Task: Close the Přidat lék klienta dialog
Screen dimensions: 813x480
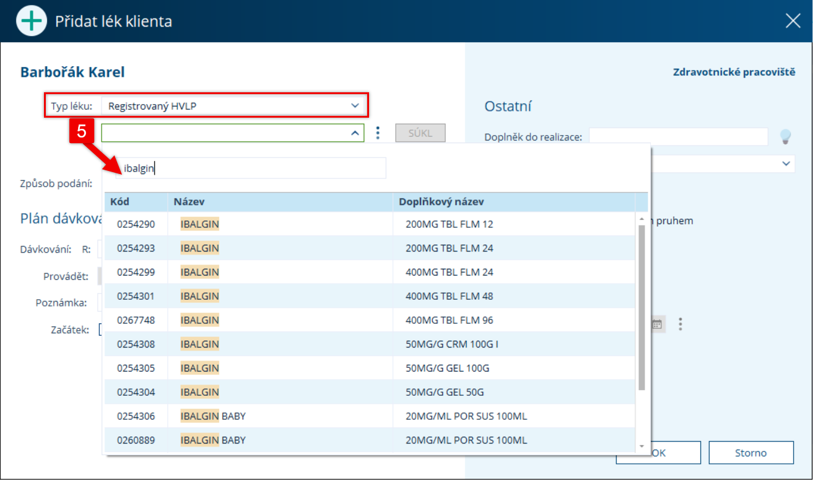Action: (793, 21)
